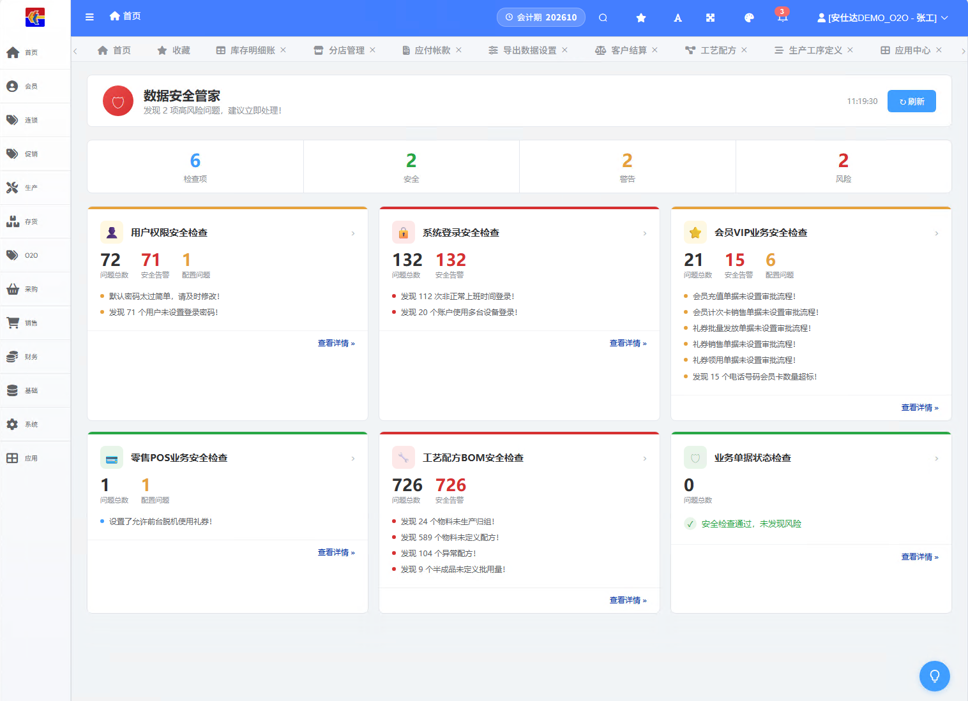Open notifications bell with badge 3
This screenshot has width=968, height=701.
tap(782, 17)
